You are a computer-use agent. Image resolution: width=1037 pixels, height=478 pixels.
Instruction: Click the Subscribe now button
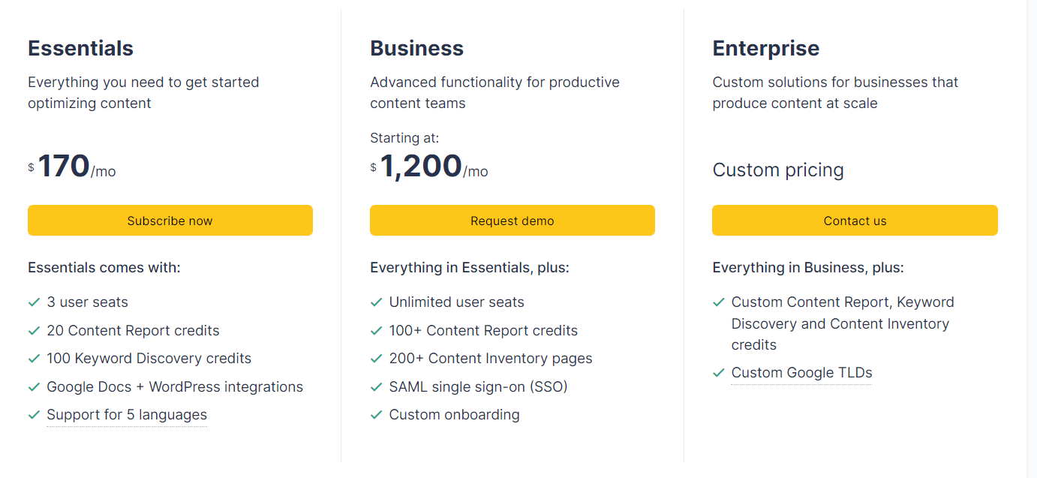tap(170, 221)
